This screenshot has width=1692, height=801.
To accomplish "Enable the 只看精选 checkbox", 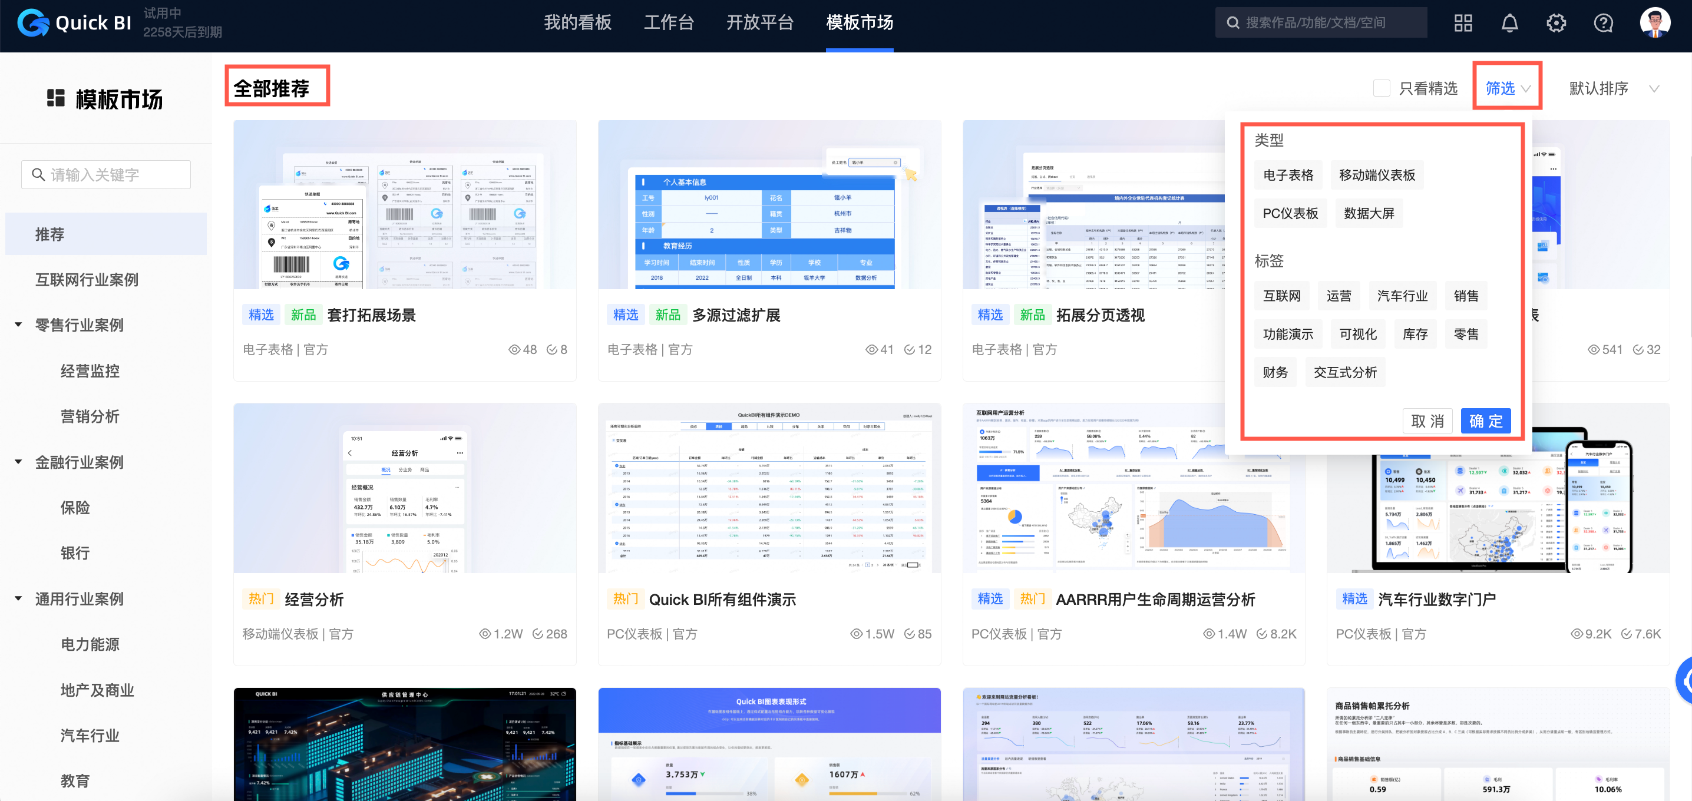I will 1382,87.
